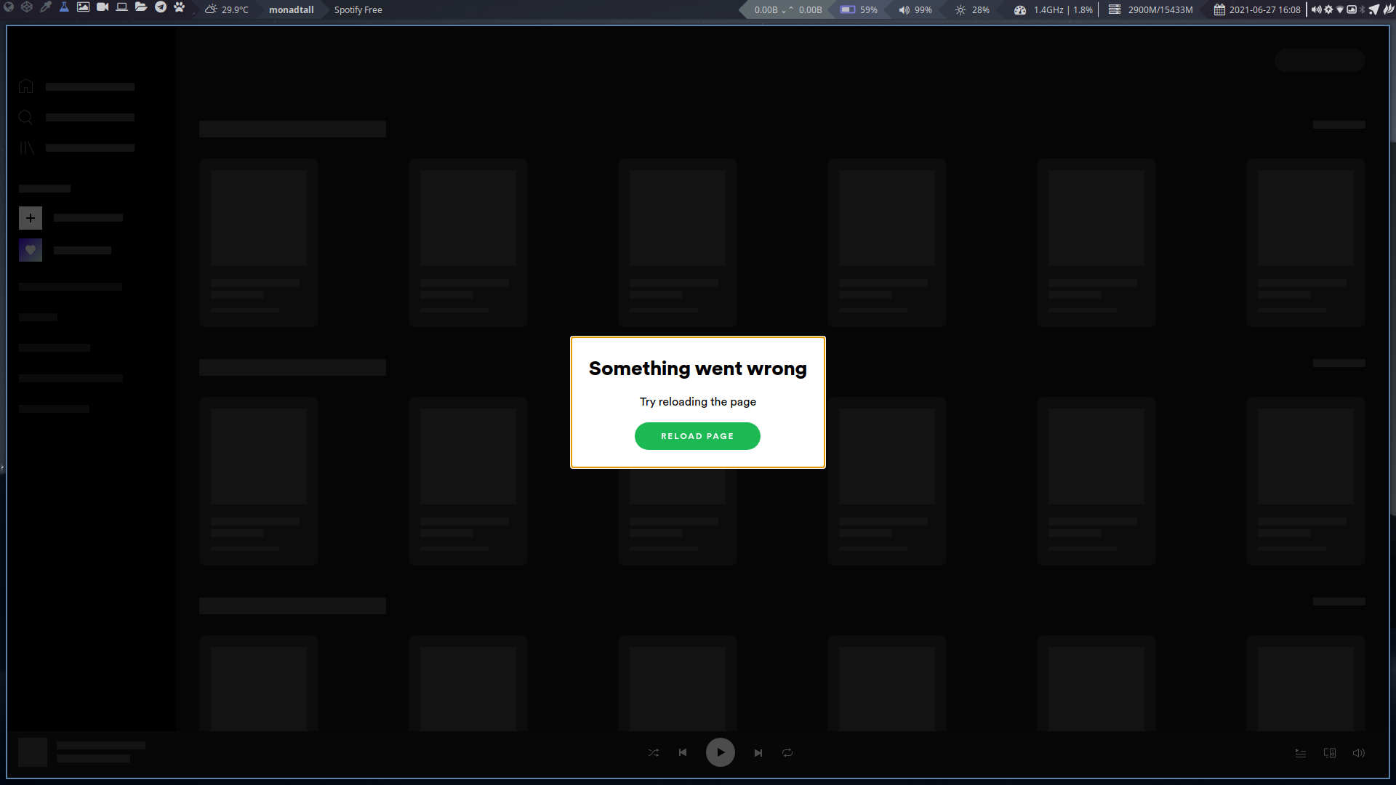This screenshot has width=1396, height=785.
Task: Open Telegram from the top bar
Action: 161,9
